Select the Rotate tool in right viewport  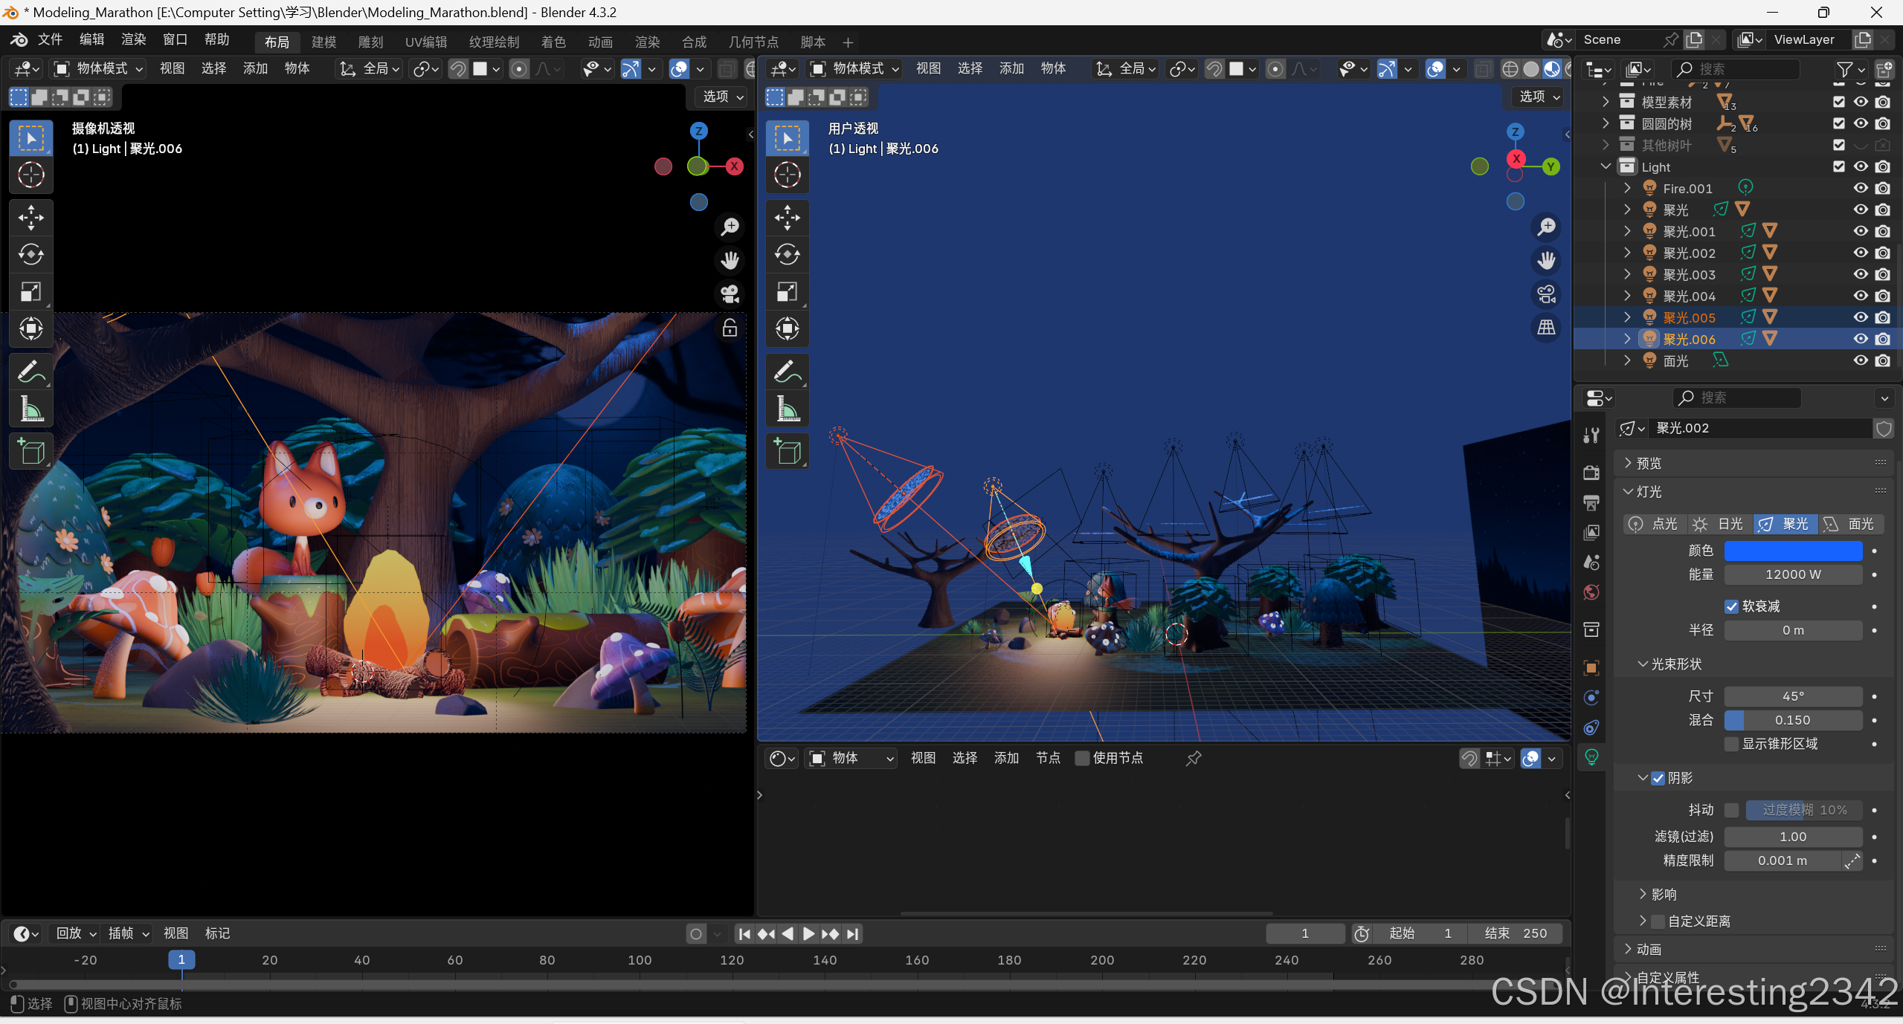(787, 255)
